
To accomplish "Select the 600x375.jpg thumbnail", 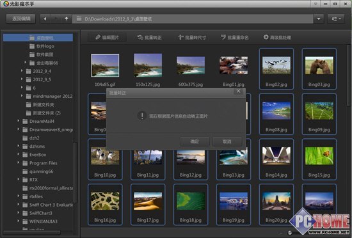I will click(191, 65).
